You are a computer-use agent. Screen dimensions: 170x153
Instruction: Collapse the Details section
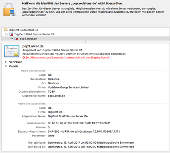[6, 66]
